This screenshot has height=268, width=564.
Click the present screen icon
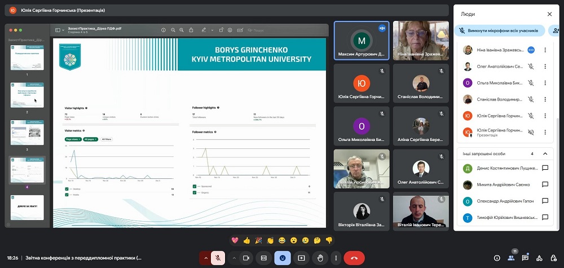pos(301,258)
